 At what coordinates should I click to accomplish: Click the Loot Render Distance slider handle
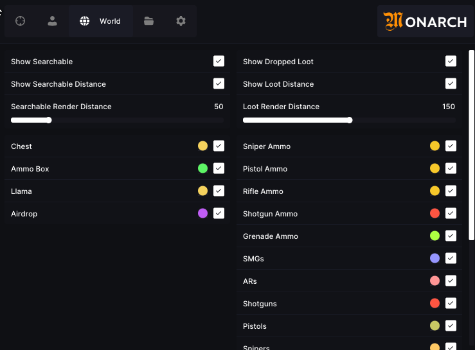350,120
